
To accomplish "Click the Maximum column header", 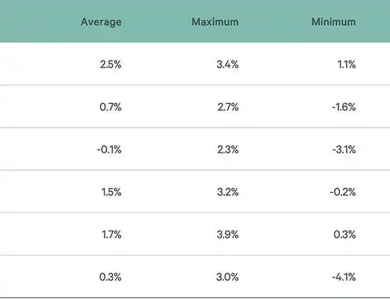I will point(215,22).
